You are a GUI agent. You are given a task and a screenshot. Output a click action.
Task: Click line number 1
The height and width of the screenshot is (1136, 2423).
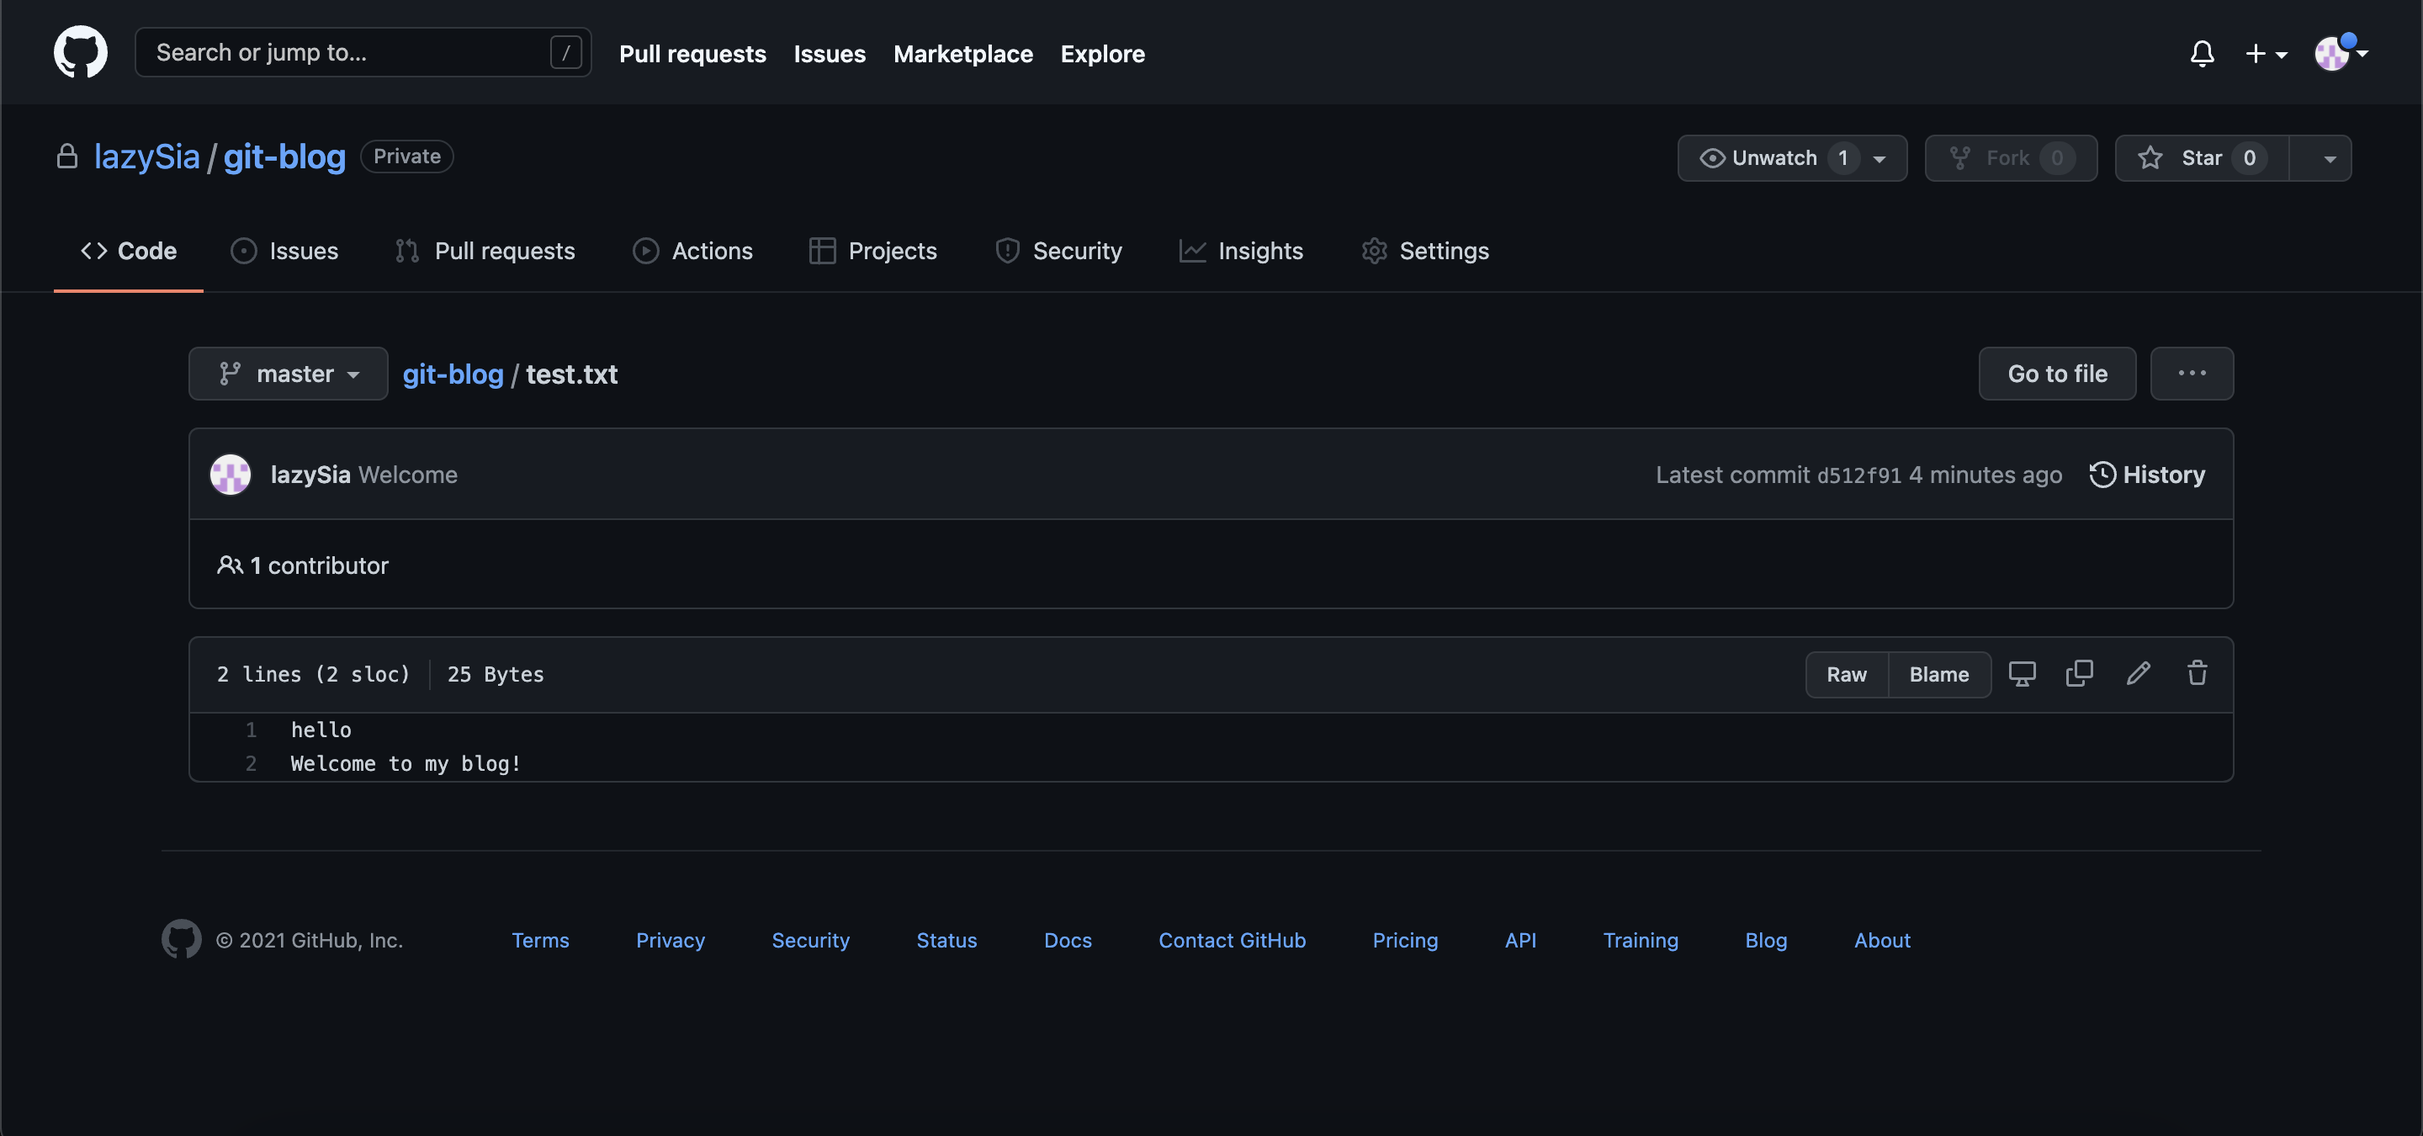click(x=252, y=730)
